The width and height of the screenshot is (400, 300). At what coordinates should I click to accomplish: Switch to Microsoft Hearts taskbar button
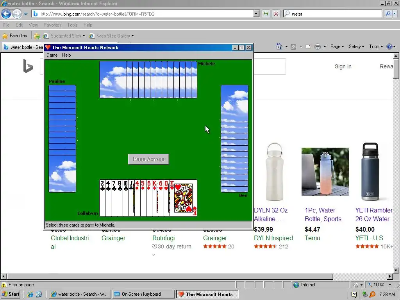point(207,294)
